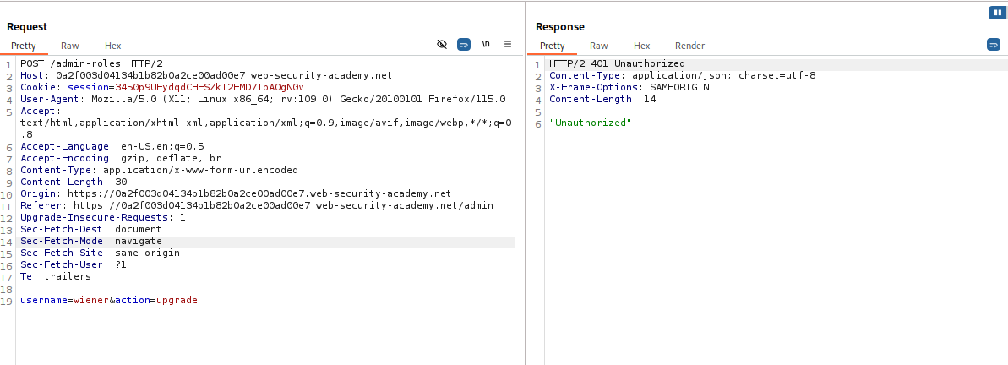This screenshot has width=1008, height=365.
Task: Click the "Unauthorized" response body text
Action: coord(590,123)
